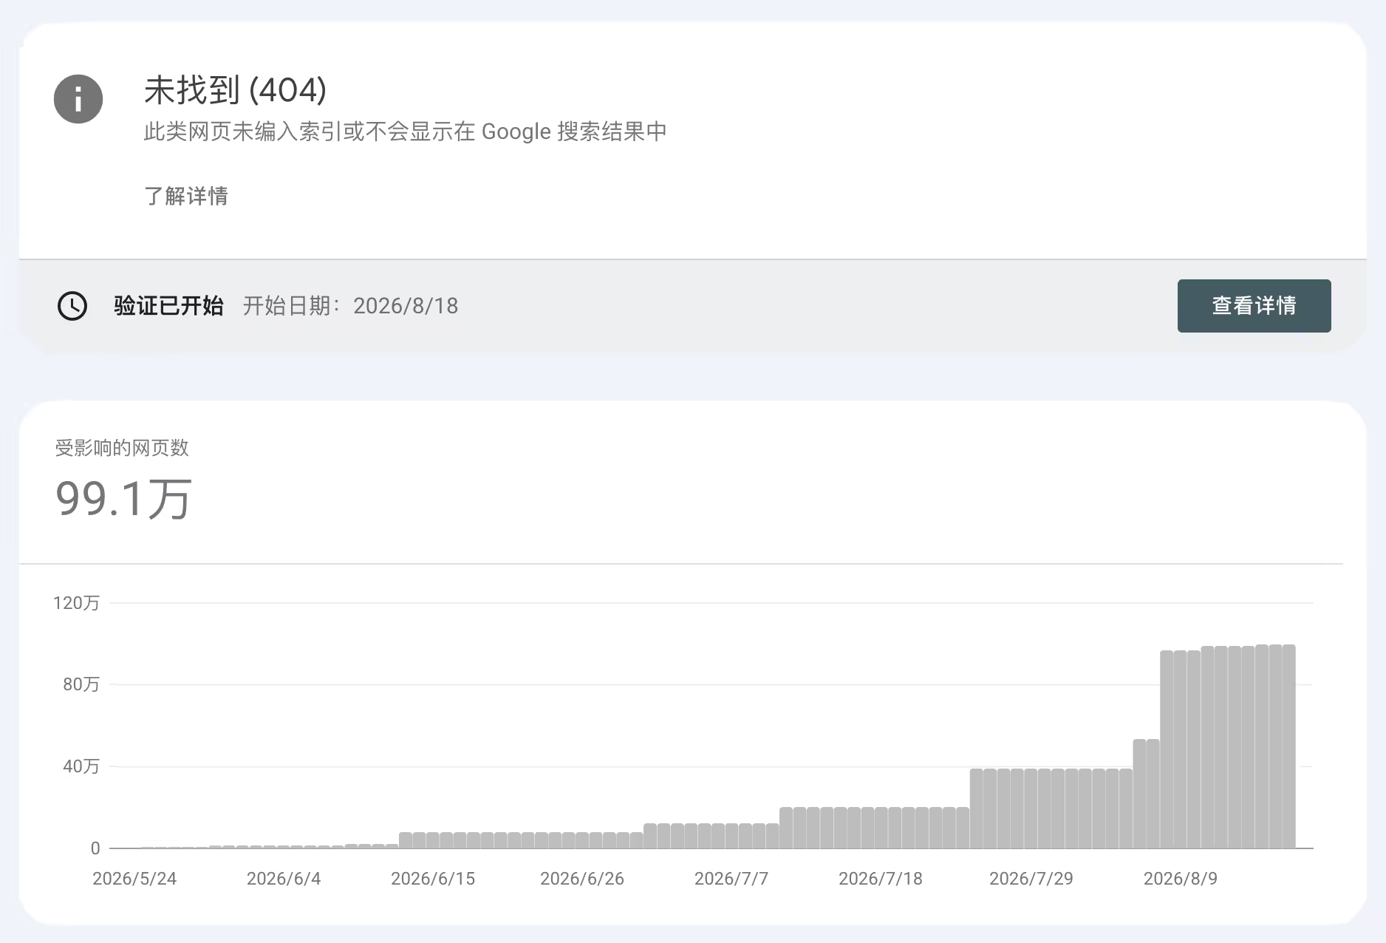Screen dimensions: 1386x943
Task: Click the 80万 y-axis label
Action: pyautogui.click(x=81, y=684)
